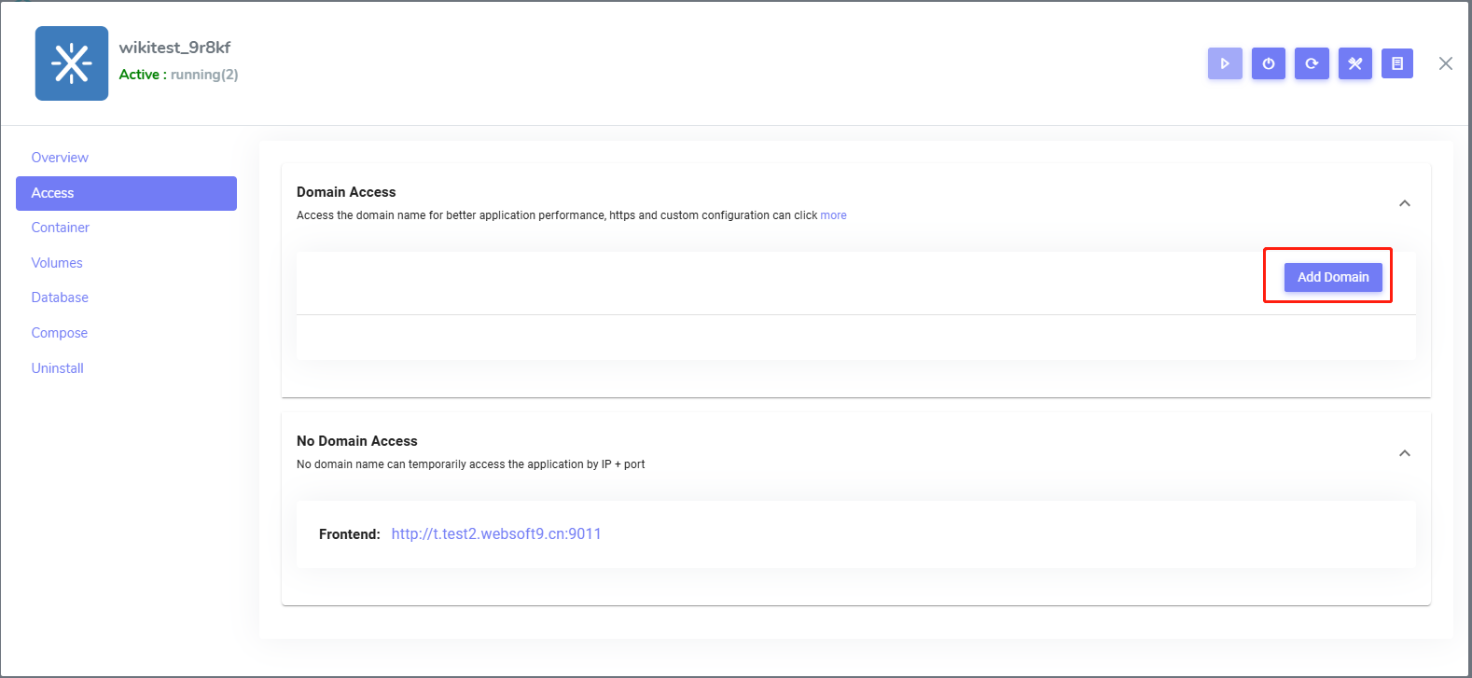Follow the "more" link in Domain Access

coord(833,215)
